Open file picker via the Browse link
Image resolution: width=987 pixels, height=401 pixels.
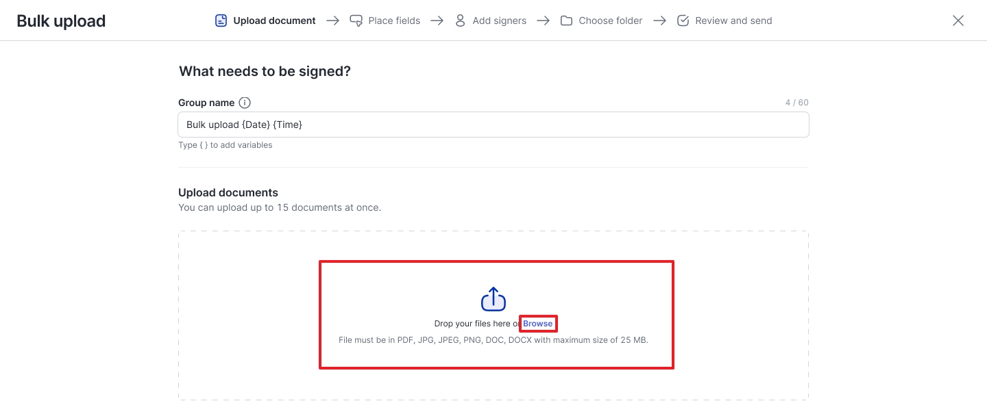tap(537, 323)
